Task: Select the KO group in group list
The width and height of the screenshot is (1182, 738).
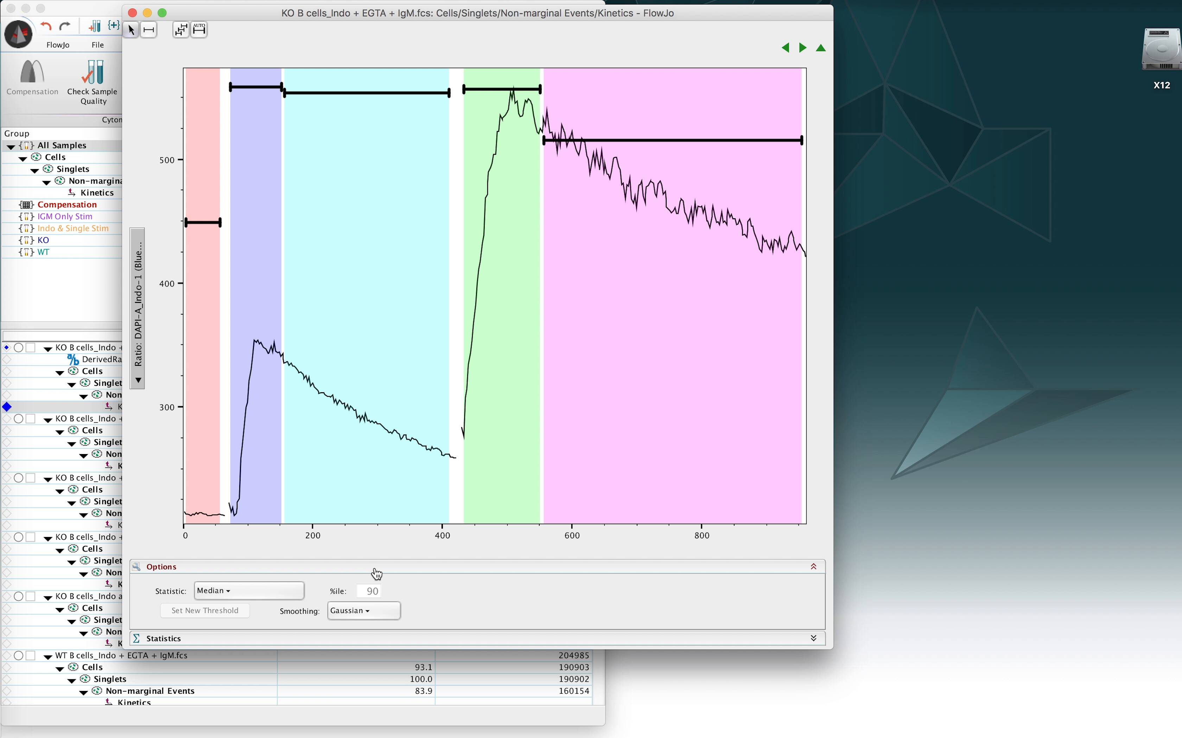Action: click(x=43, y=240)
